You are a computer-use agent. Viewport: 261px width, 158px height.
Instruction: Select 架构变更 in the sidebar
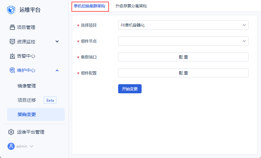(x=27, y=114)
